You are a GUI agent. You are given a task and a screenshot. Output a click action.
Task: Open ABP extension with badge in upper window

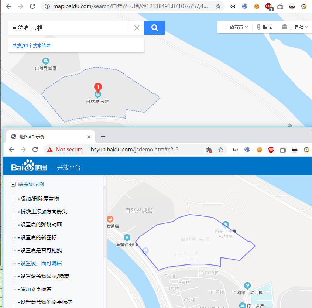pyautogui.click(x=269, y=7)
